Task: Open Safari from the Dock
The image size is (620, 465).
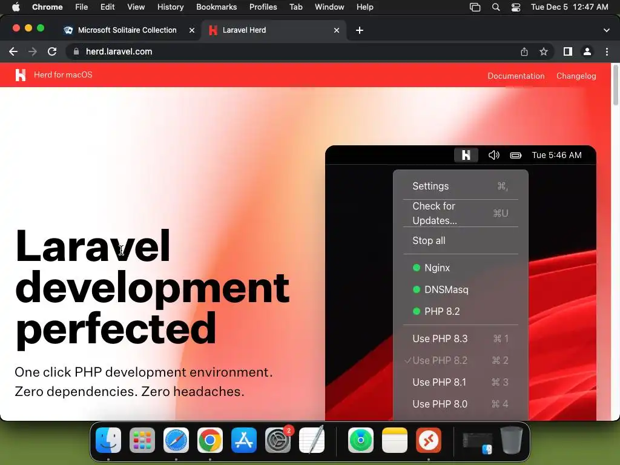Action: pos(176,440)
